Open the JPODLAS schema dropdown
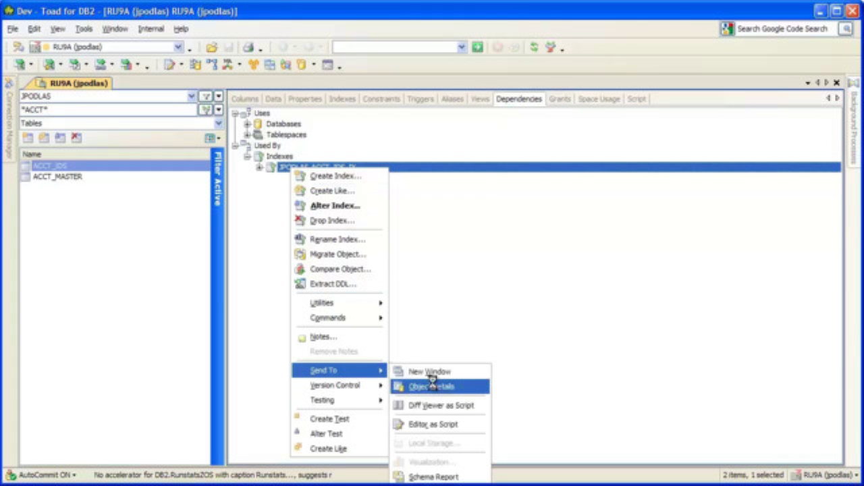The image size is (864, 486). pos(191,96)
